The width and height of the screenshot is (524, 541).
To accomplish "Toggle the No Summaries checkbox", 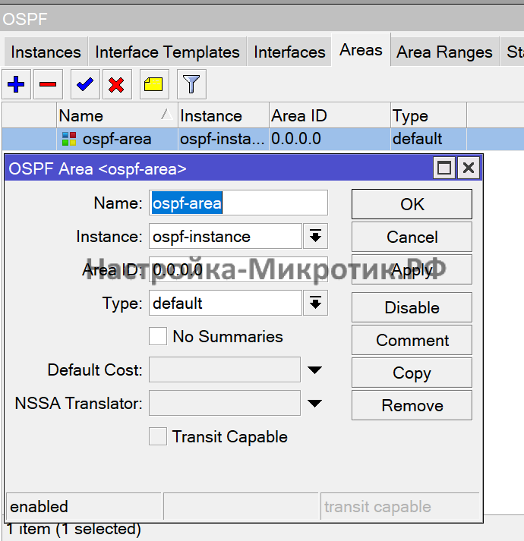I will tap(158, 336).
